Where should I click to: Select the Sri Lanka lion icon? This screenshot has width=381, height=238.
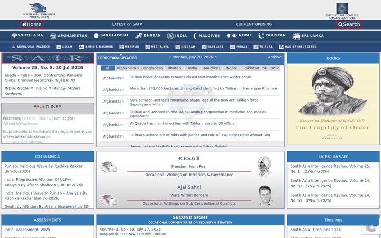296,36
